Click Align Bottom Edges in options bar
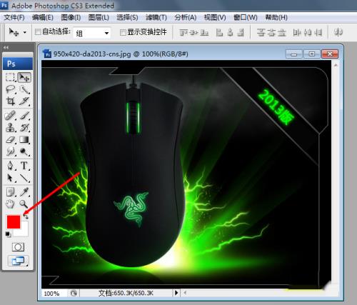 click(x=204, y=32)
